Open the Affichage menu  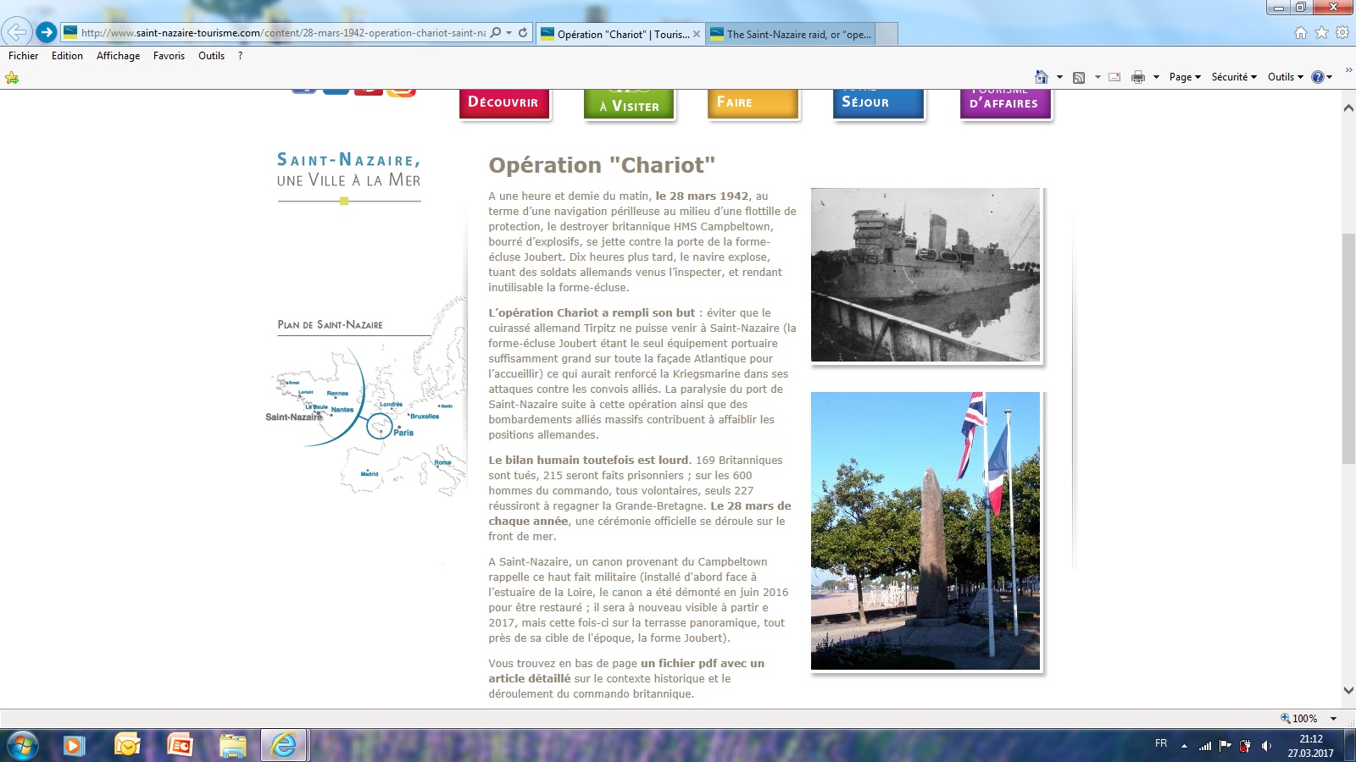click(119, 56)
